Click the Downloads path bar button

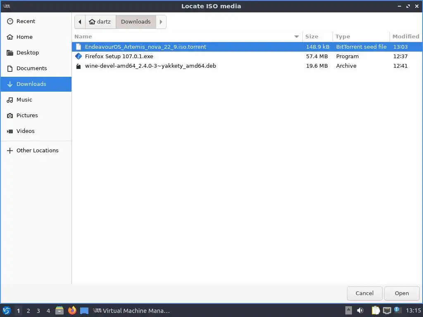coord(135,22)
